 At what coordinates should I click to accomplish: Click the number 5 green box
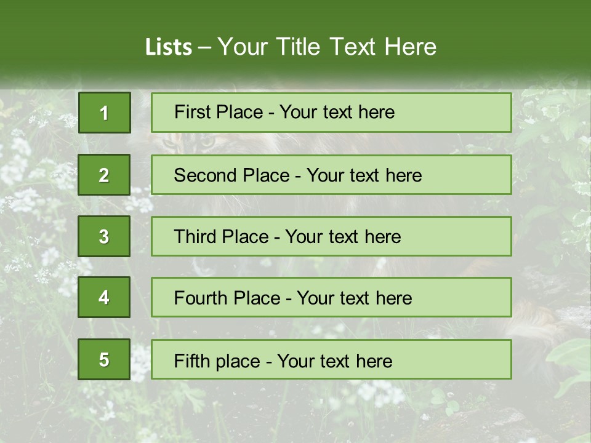(104, 359)
